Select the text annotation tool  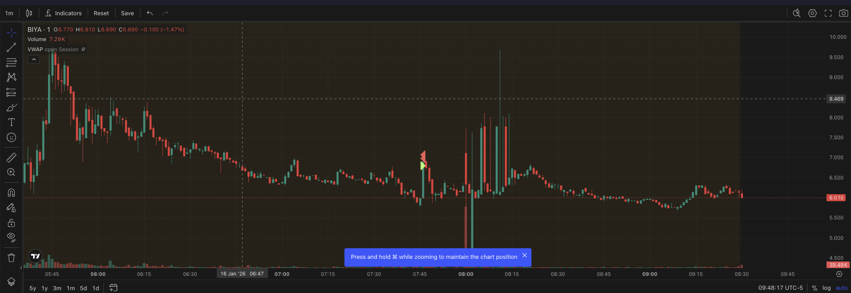point(12,122)
